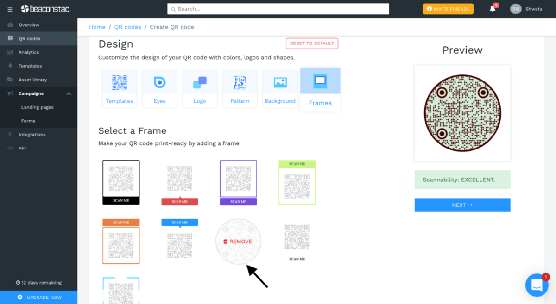The width and height of the screenshot is (556, 304).
Task: Click the NEXT button
Action: (x=462, y=205)
